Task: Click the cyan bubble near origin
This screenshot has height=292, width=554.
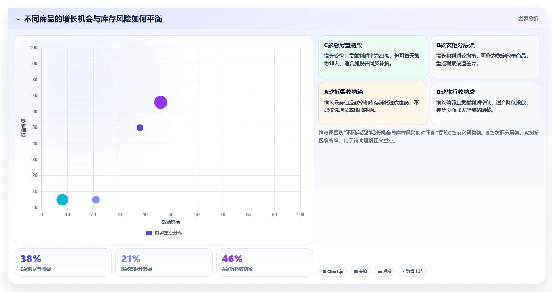Action: pos(62,200)
